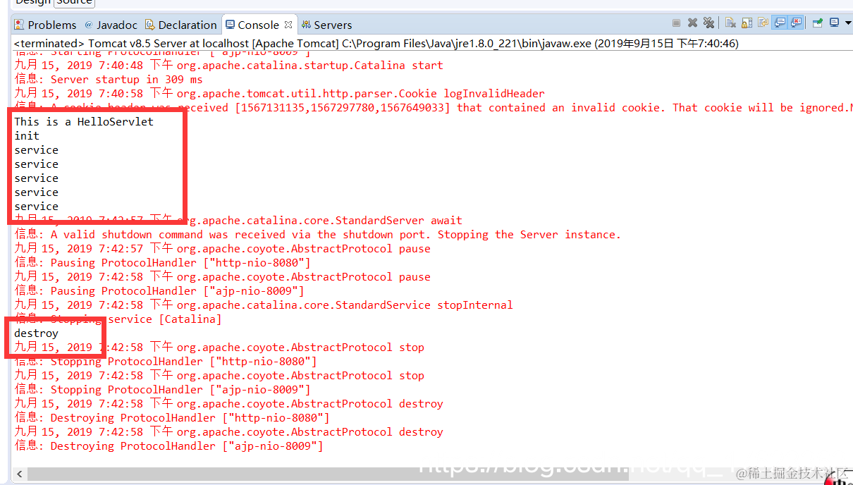Screen dimensions: 853x485
Task: Click the Cookie logInvalidHeader log line
Action: [x=279, y=93]
